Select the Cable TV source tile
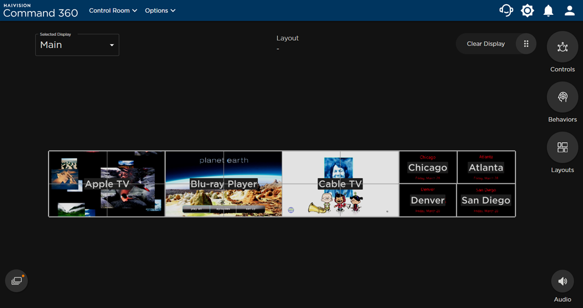This screenshot has width=583, height=308. click(340, 184)
